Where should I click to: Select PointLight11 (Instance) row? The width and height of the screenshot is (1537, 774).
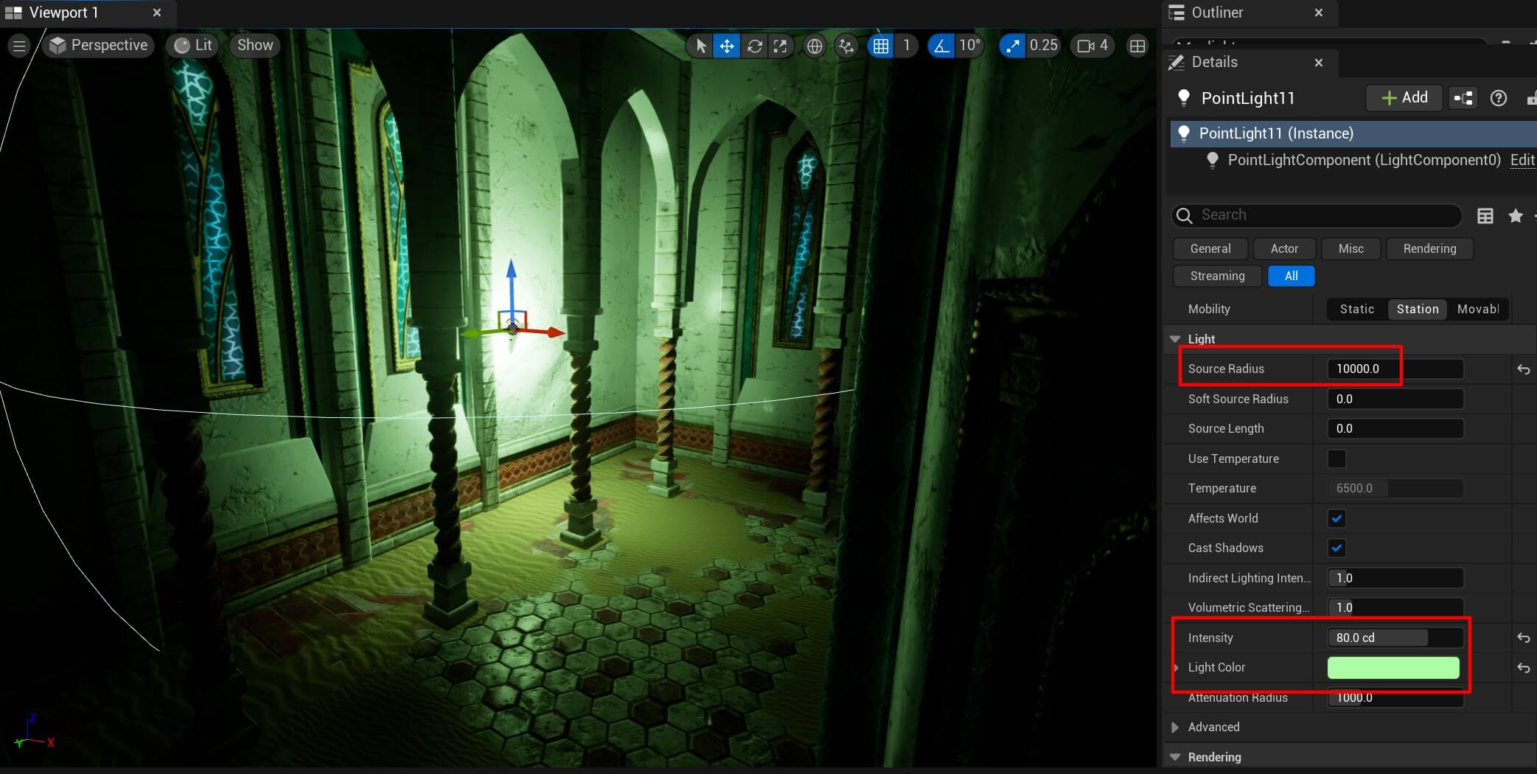[x=1353, y=133]
